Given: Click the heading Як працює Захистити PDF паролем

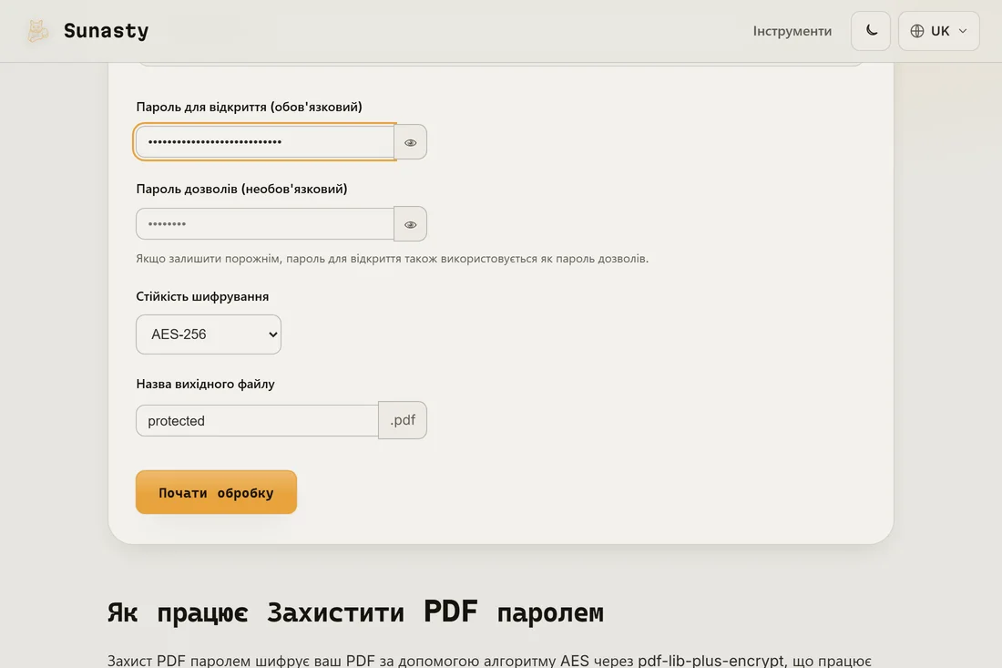Looking at the screenshot, I should tap(355, 612).
